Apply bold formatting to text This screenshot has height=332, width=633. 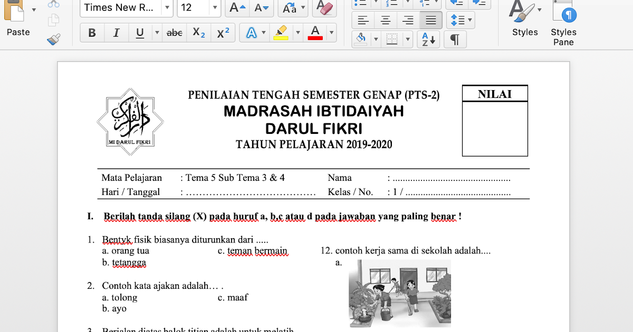[92, 32]
